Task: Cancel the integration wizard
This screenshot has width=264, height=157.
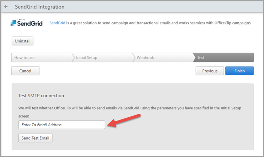Action: [x=25, y=71]
